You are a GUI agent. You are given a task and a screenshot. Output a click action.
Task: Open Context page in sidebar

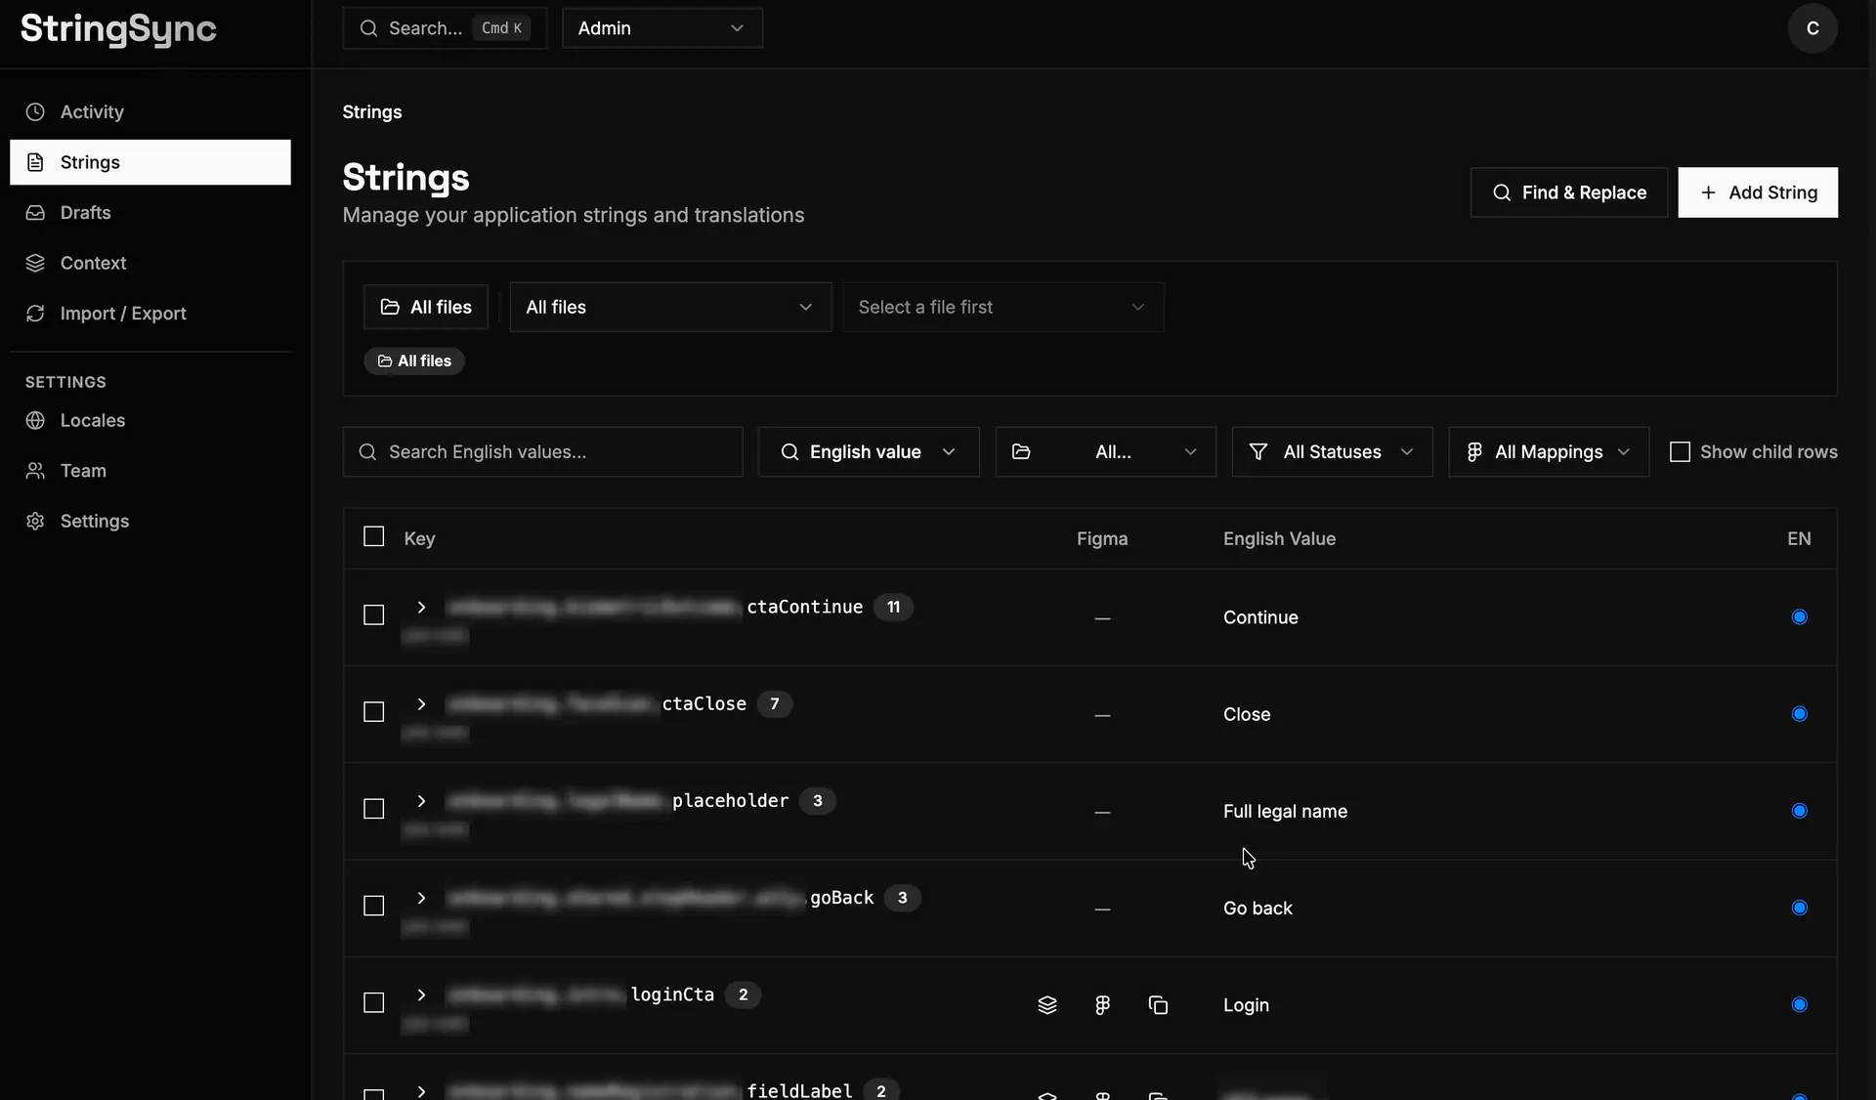pyautogui.click(x=150, y=263)
